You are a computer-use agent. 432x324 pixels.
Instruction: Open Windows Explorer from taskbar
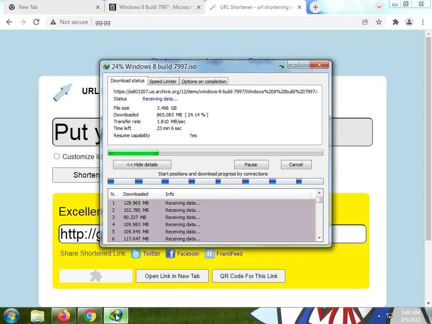coord(38,316)
